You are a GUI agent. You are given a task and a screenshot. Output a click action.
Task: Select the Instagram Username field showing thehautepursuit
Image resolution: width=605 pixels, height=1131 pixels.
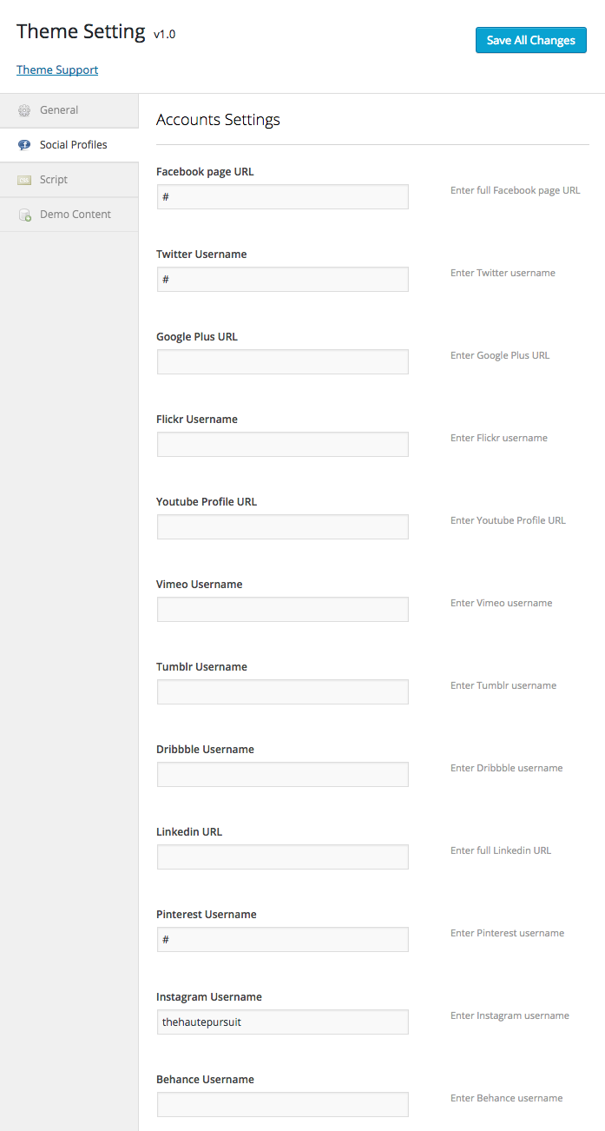pyautogui.click(x=282, y=1022)
